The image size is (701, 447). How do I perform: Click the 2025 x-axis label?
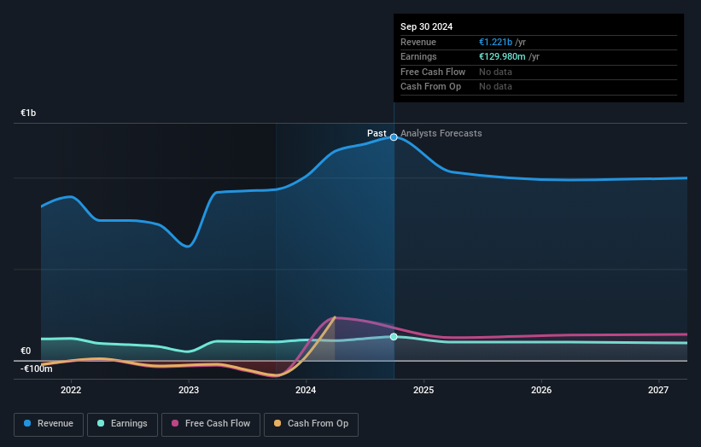point(424,390)
